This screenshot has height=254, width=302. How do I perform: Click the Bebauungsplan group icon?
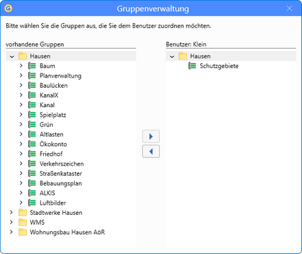click(x=32, y=183)
